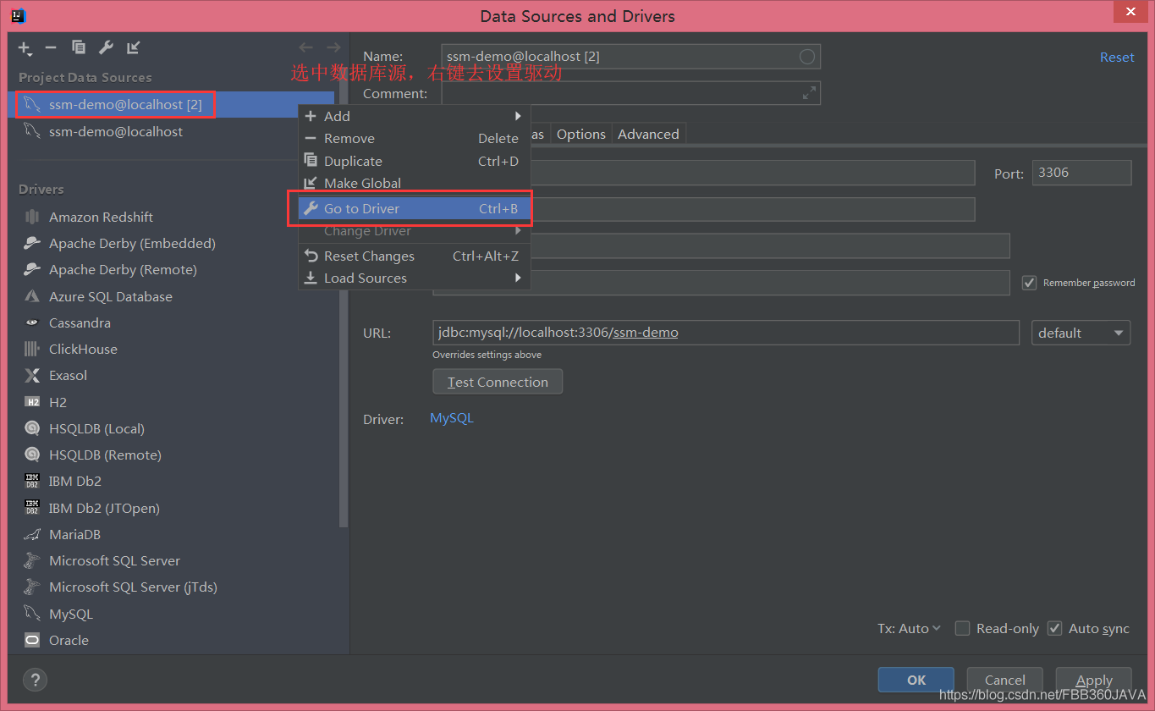Choose Duplicate from context menu
This screenshot has height=711, width=1155.
coord(415,161)
